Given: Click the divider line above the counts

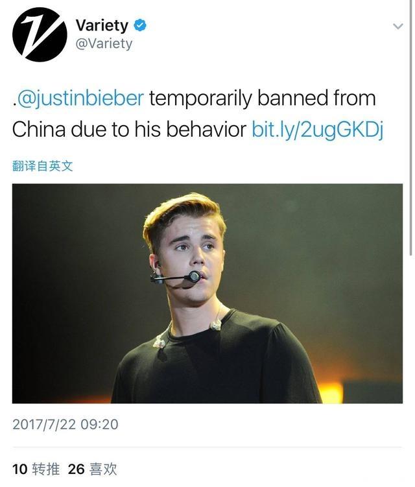Looking at the screenshot, I should point(207,447).
